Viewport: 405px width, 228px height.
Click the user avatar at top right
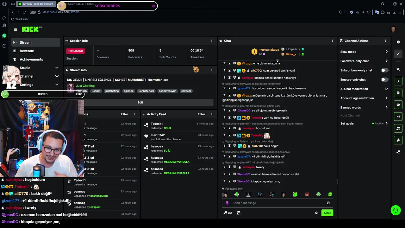[x=393, y=29]
